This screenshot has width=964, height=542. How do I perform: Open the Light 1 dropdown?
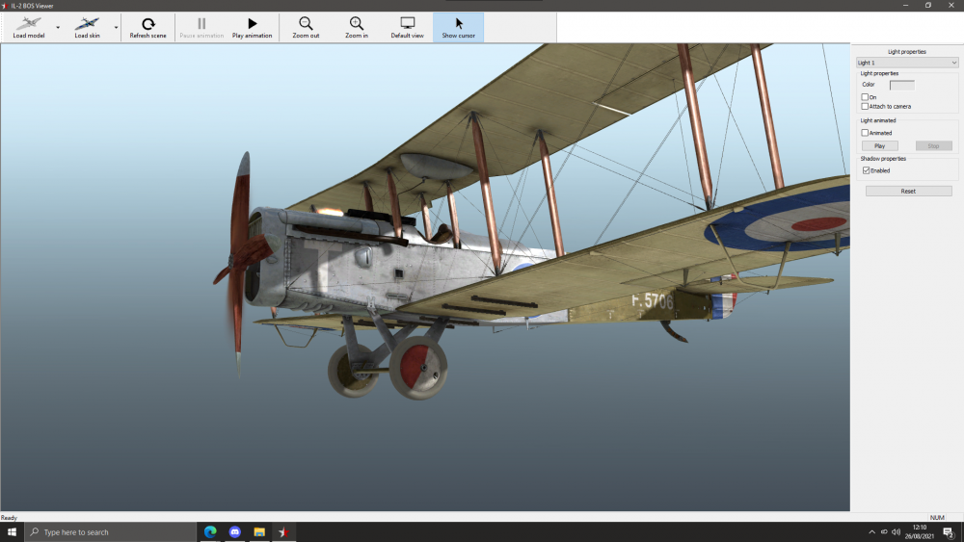pos(907,63)
